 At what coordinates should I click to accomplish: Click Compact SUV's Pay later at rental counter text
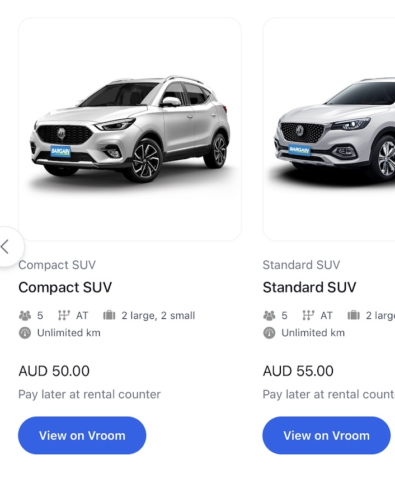click(90, 395)
